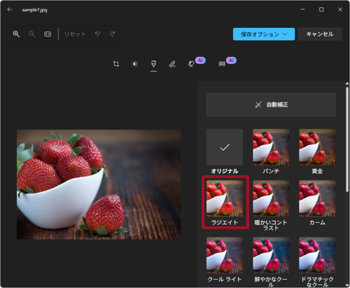The image size is (350, 288).
Task: Open the 保存オプション dropdown
Action: coord(264,34)
